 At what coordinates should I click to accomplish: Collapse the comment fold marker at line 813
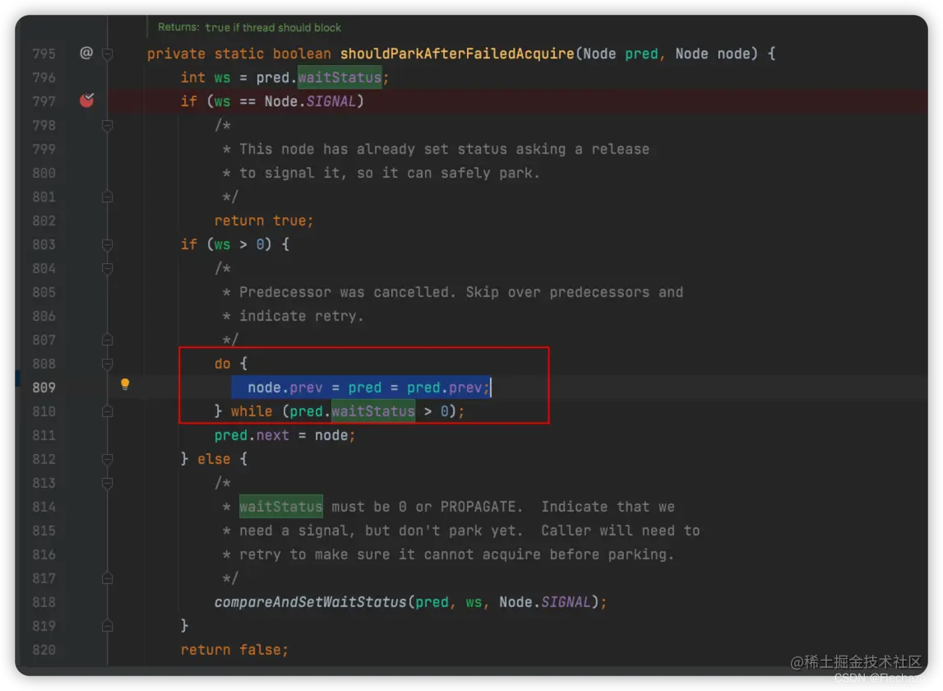[x=108, y=484]
